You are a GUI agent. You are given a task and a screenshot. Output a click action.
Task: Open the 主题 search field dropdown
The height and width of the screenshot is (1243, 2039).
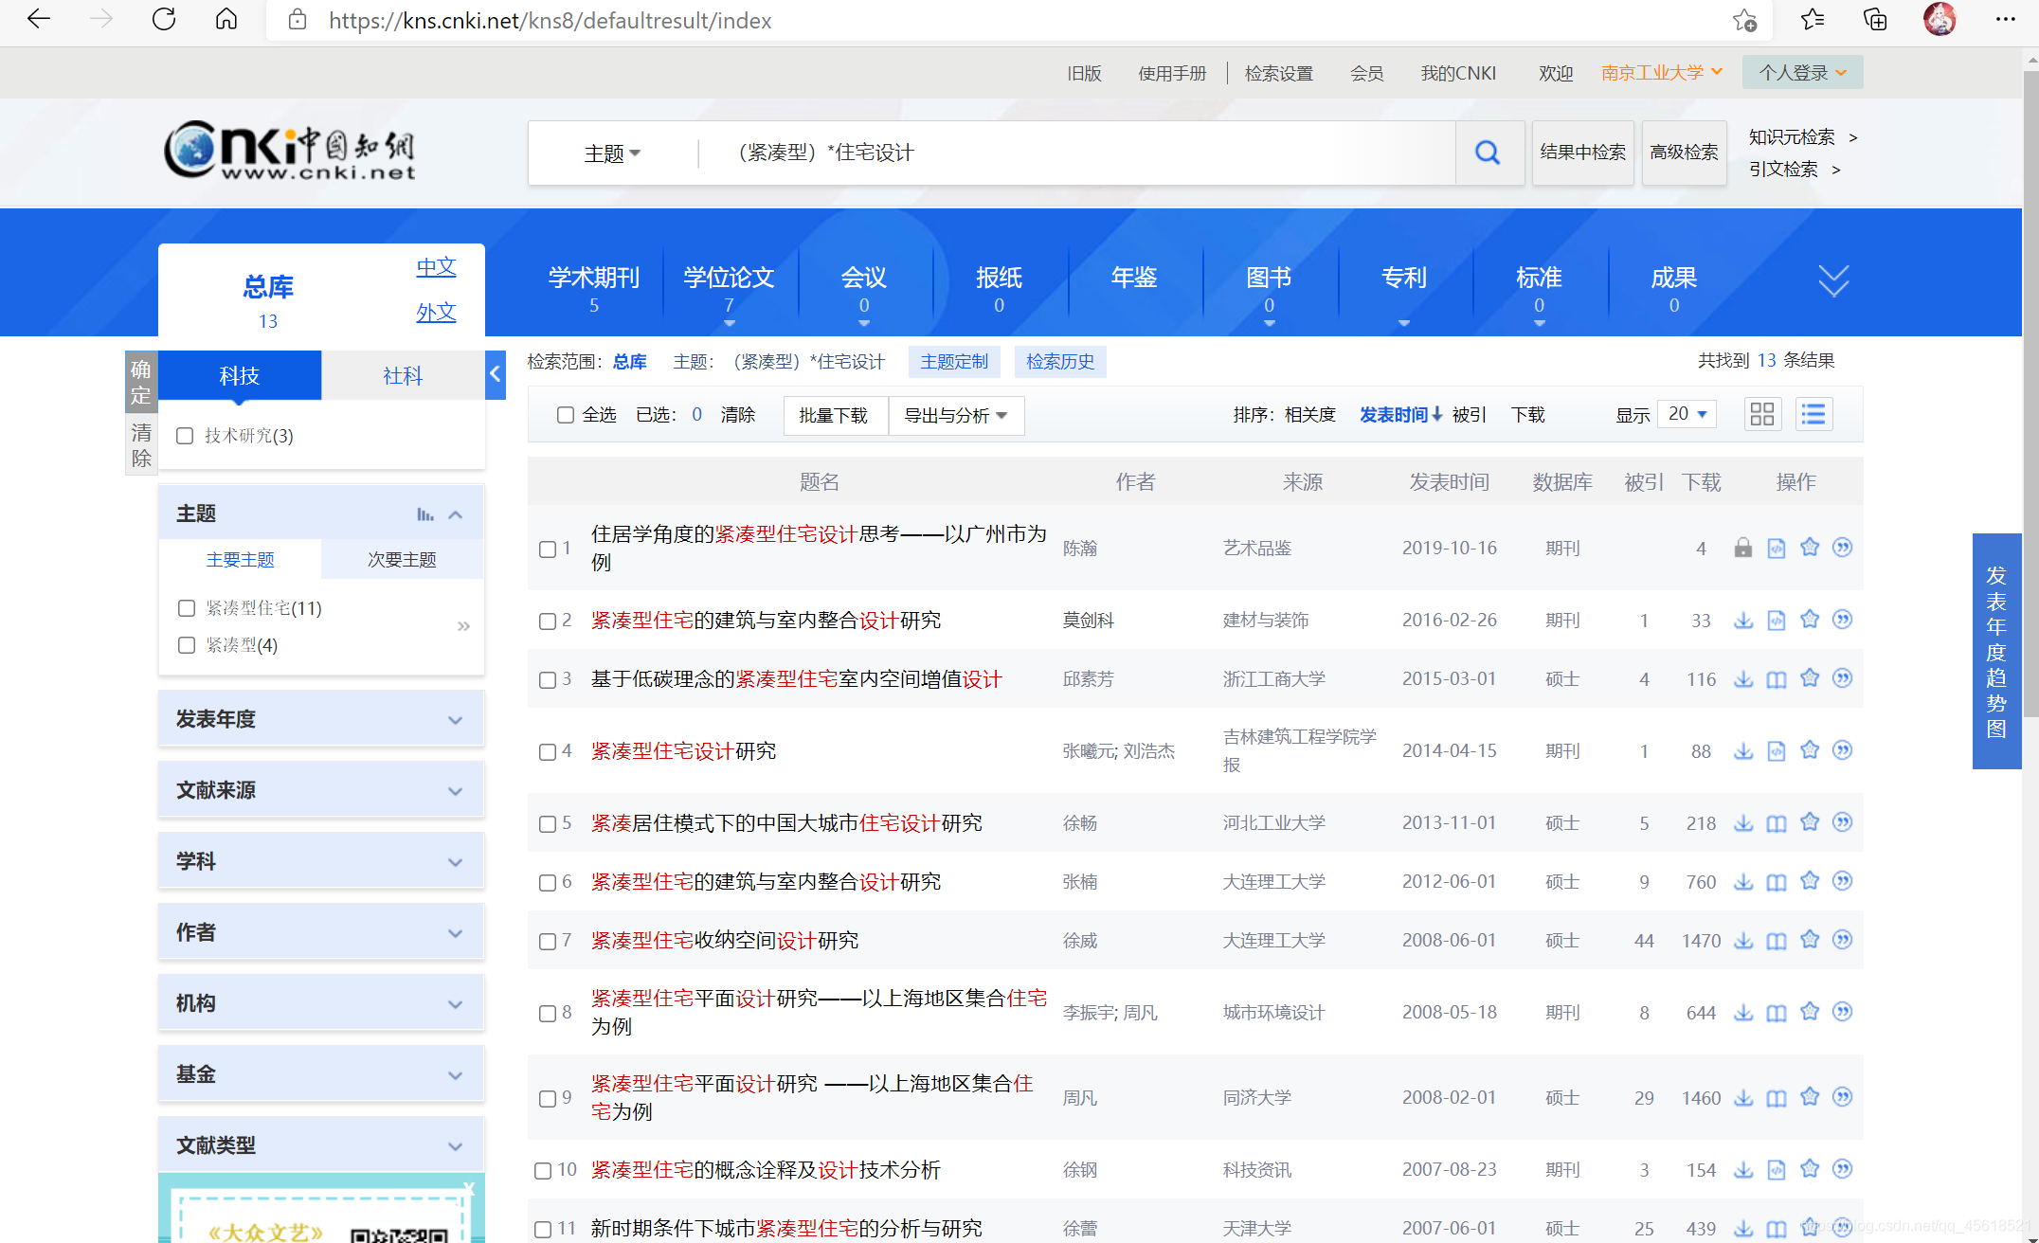pos(611,153)
